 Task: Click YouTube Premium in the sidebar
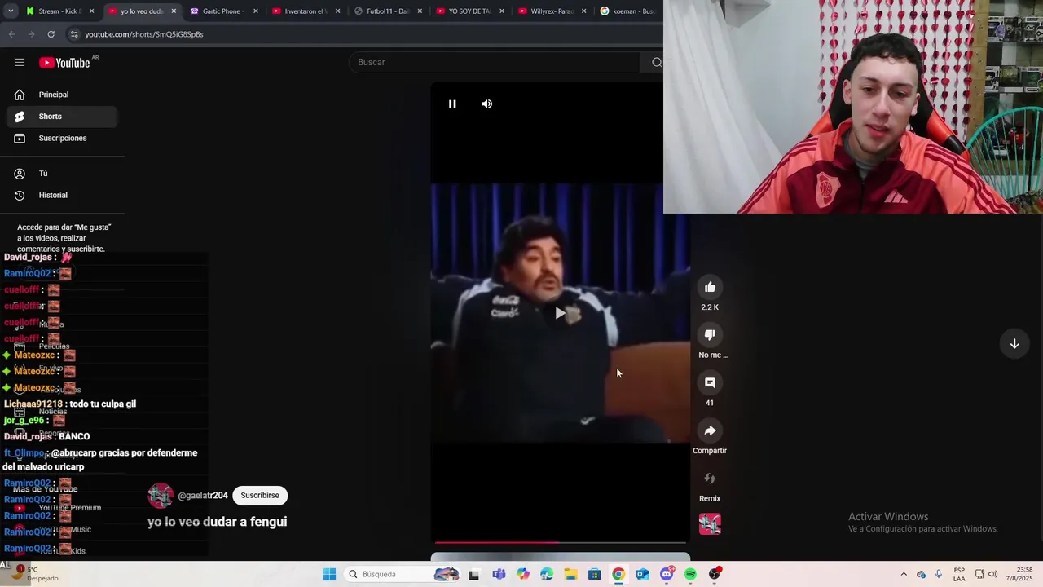[x=70, y=508]
